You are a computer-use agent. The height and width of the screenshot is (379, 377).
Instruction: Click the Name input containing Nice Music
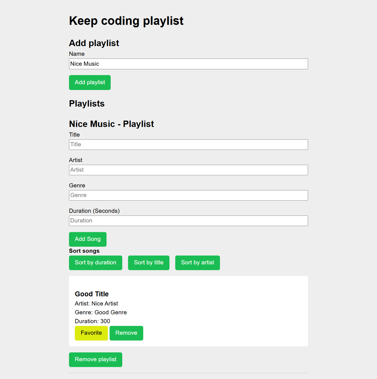point(189,64)
